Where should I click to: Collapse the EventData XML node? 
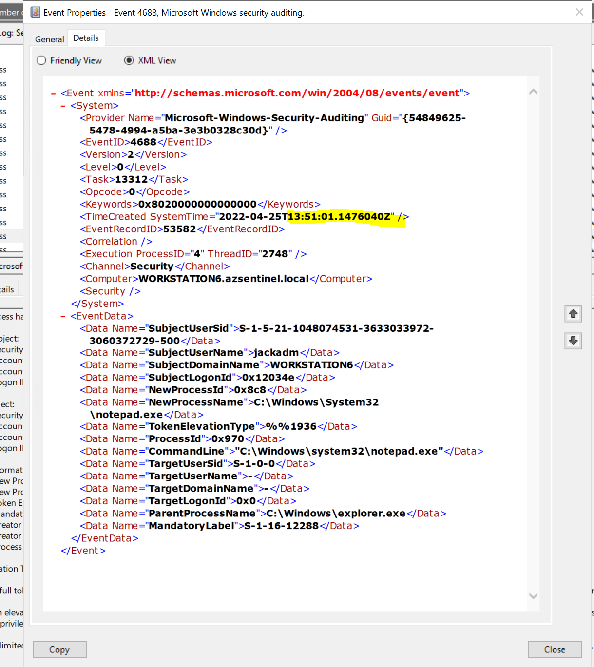pos(62,316)
